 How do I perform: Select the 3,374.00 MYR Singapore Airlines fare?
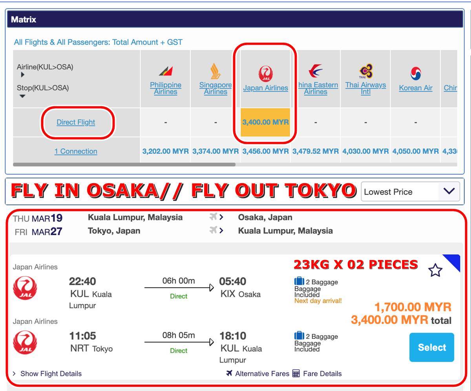(215, 151)
